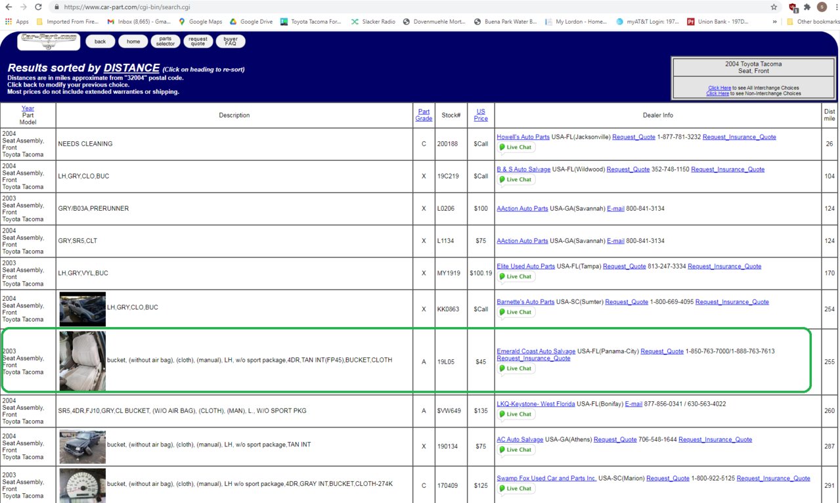
Task: Click the Car-Part.com logo
Action: (49, 41)
